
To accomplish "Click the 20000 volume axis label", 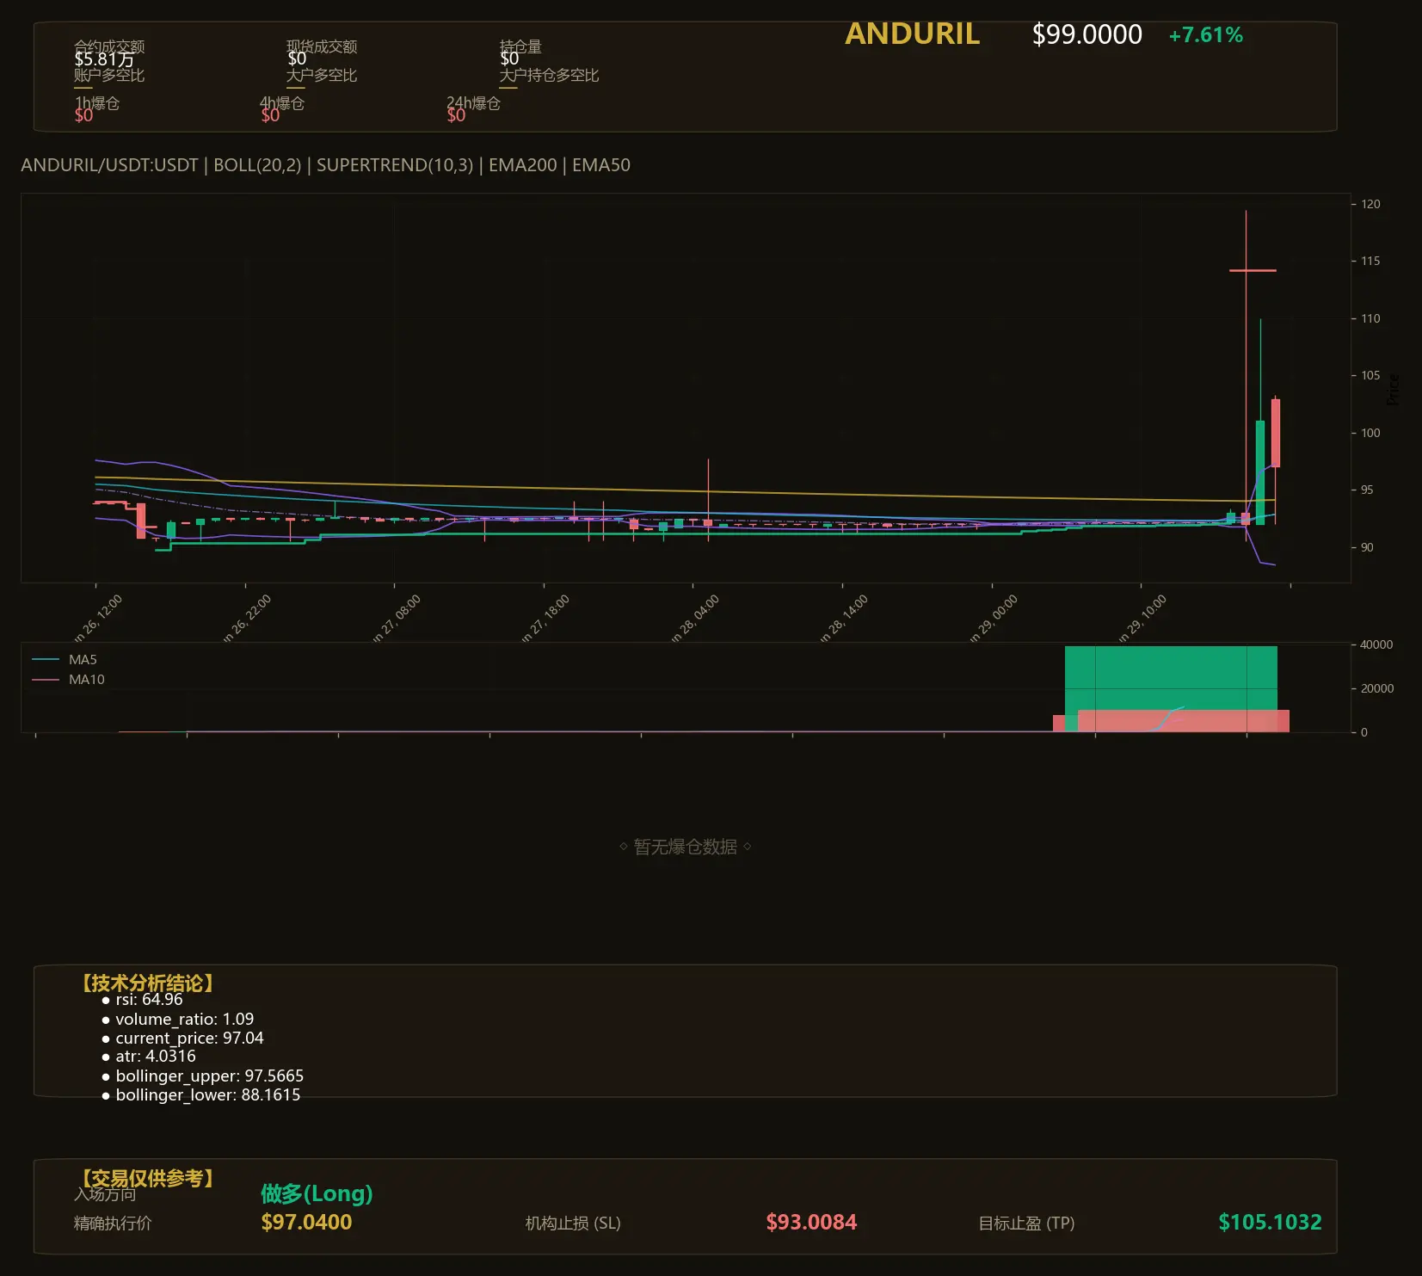I will pos(1376,688).
